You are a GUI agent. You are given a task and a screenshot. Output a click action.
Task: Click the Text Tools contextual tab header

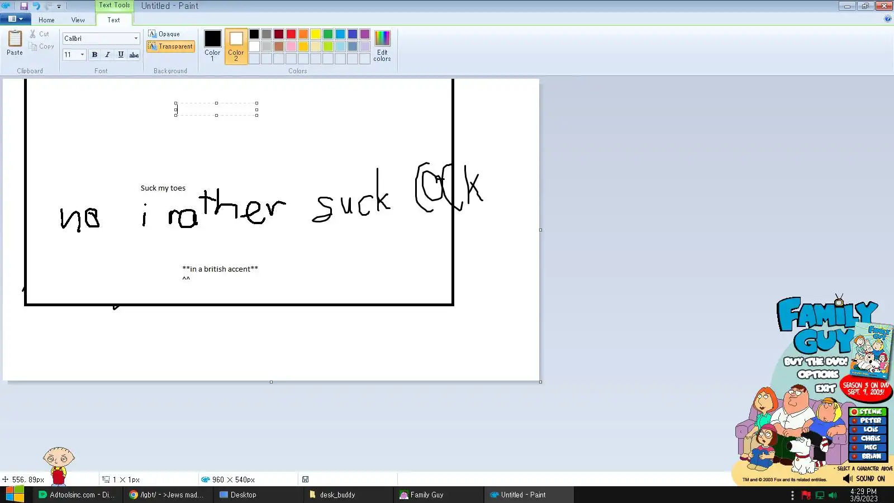tap(115, 5)
